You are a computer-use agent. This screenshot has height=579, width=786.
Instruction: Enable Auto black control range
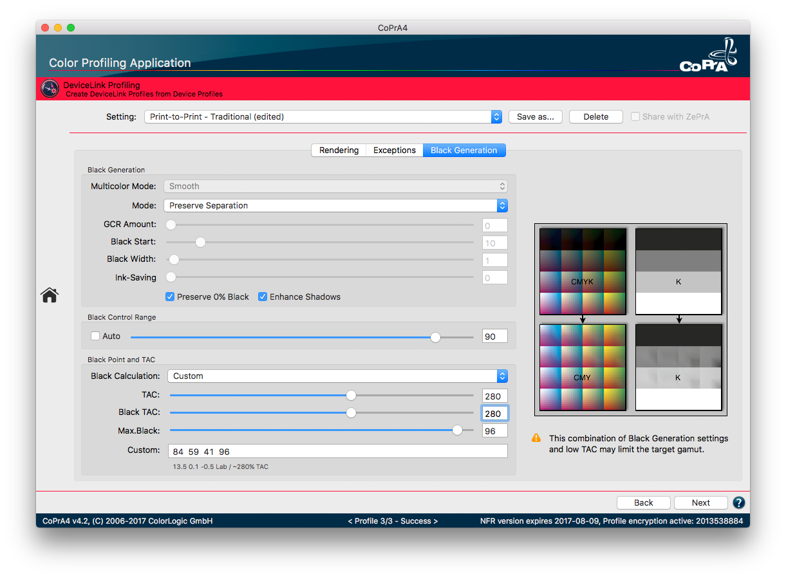(95, 336)
